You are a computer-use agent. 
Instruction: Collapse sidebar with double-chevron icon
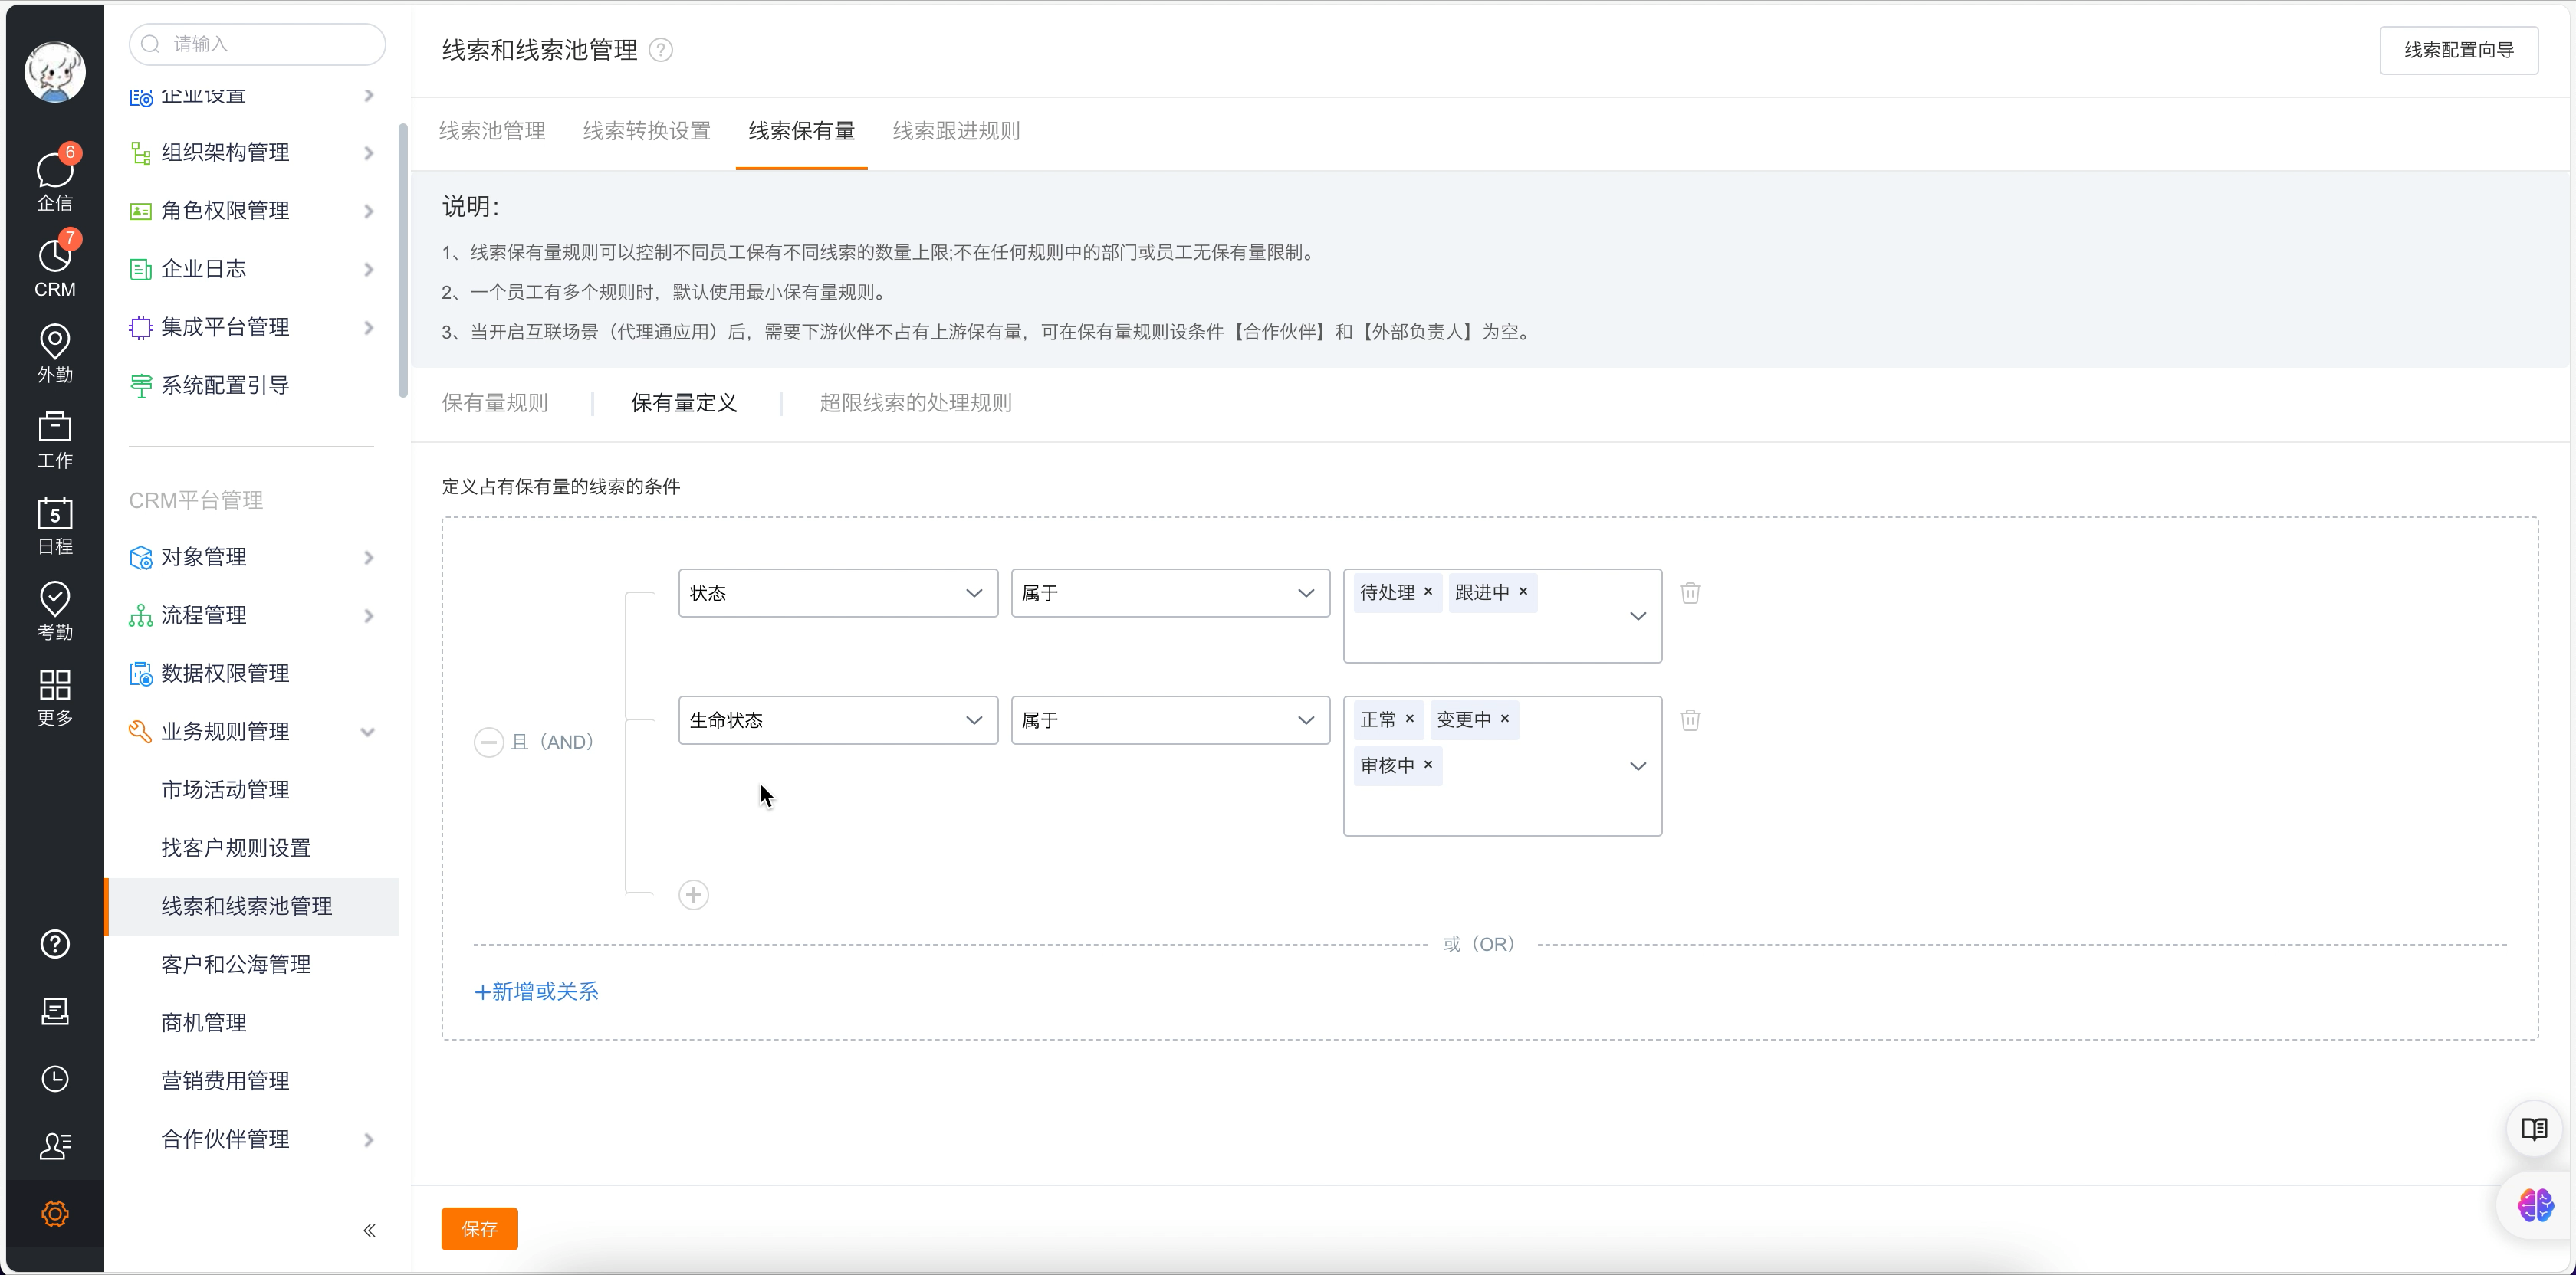click(x=369, y=1230)
